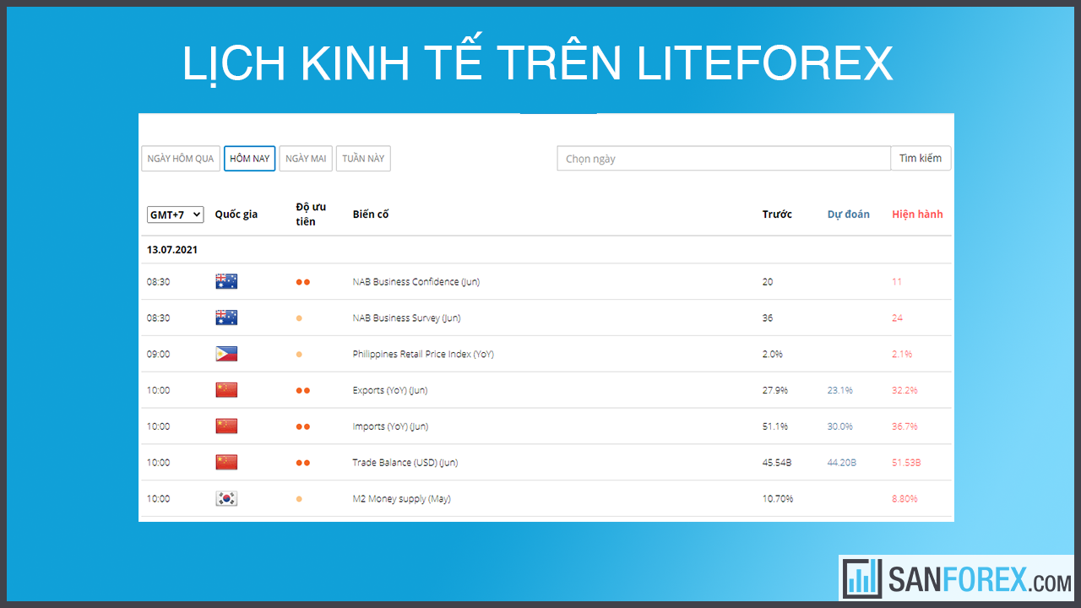The image size is (1081, 608).
Task: Click previous value 20
Action: coord(768,282)
